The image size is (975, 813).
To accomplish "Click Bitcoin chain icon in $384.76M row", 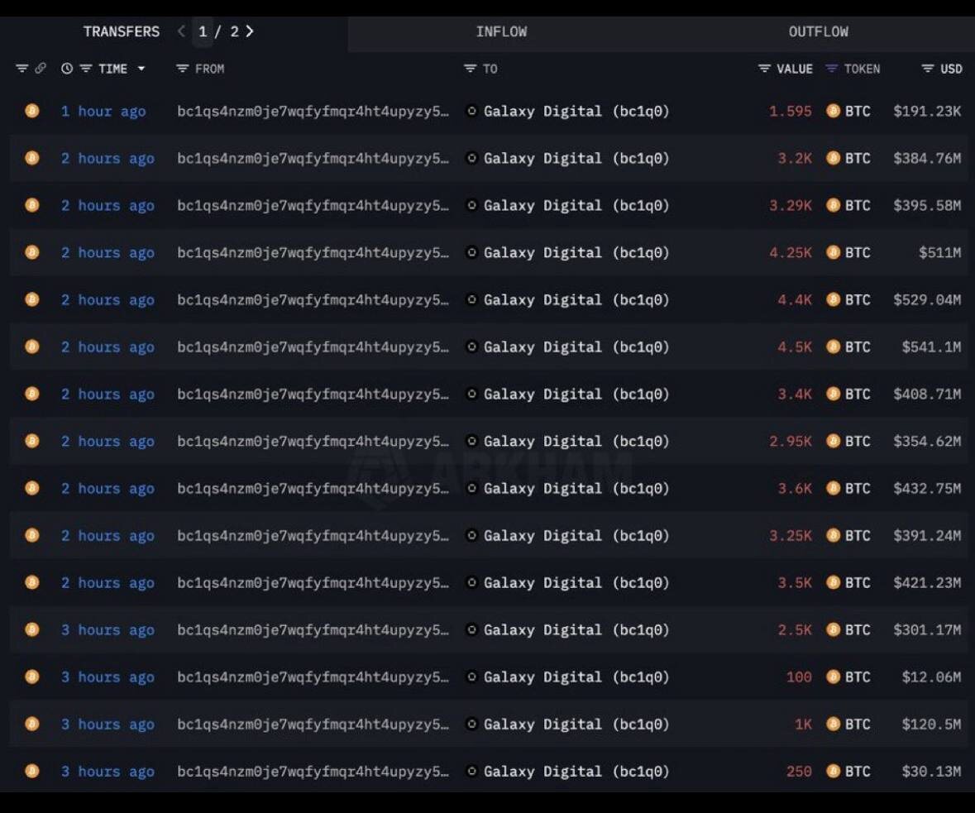I will click(32, 158).
